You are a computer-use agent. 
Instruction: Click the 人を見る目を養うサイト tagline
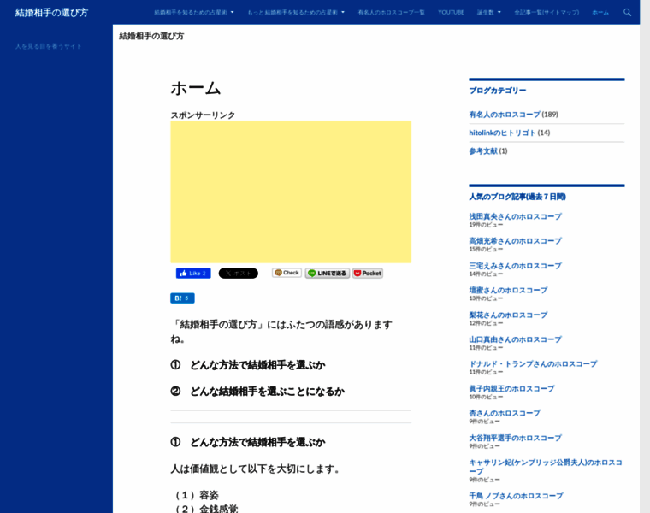[x=49, y=46]
